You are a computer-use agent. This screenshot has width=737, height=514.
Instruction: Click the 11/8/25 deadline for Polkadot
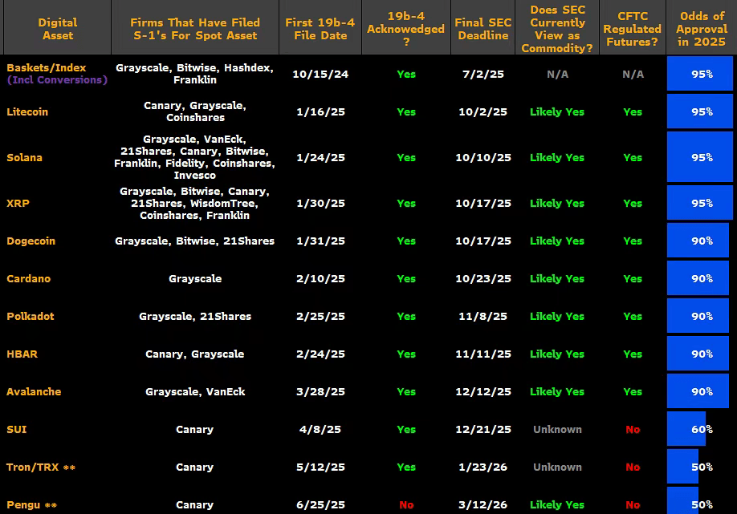[x=483, y=317]
